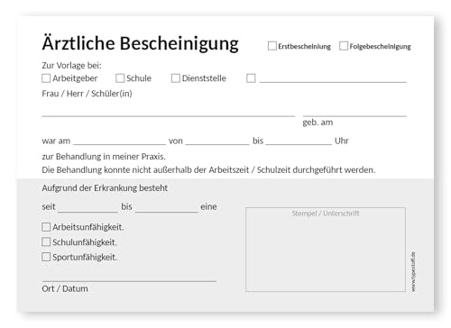Click the vertical www.typestoff.de text

(x=413, y=271)
